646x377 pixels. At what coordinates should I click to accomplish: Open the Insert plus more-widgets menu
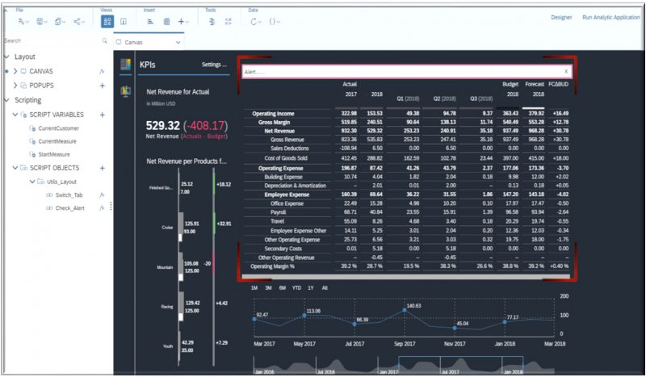point(183,22)
